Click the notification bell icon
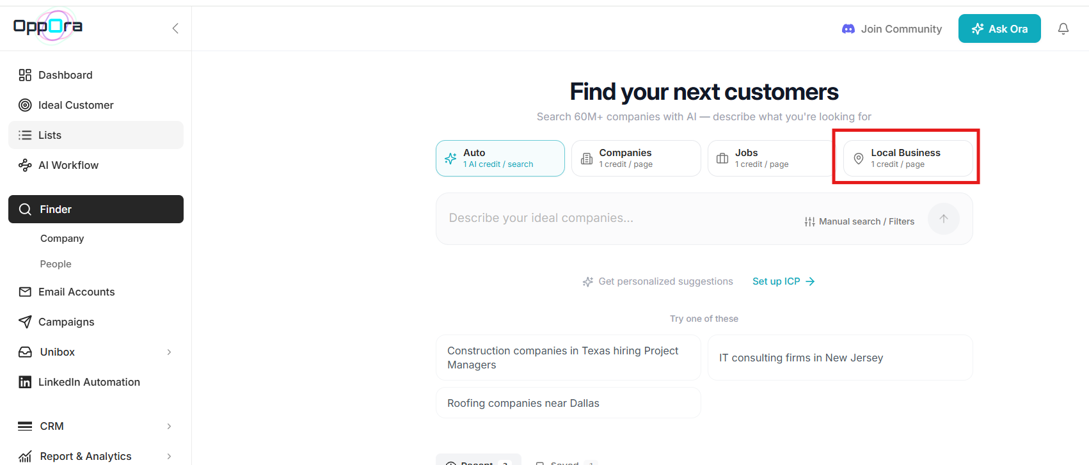This screenshot has height=465, width=1089. 1063,29
